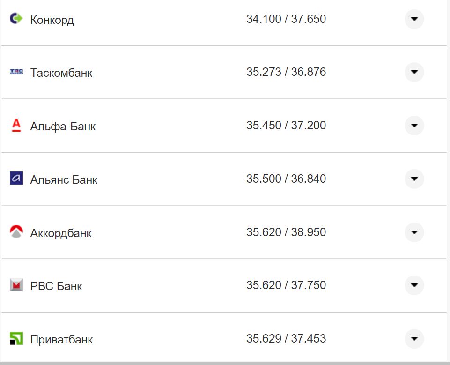This screenshot has height=365, width=450.
Task: Click the Таскомбанк rate 35.273 / 36.876
Action: [286, 72]
